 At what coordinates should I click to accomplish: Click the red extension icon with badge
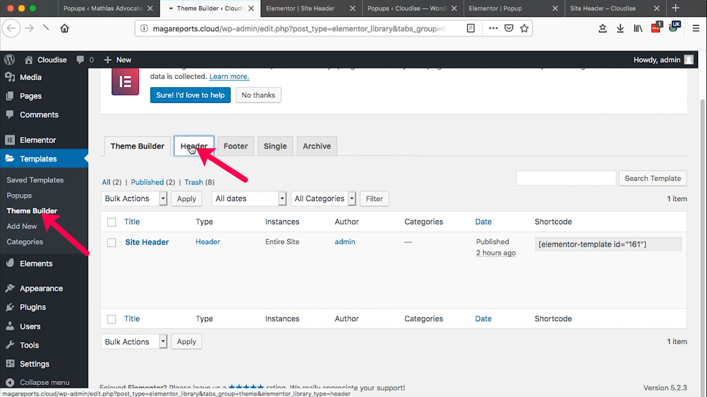[x=656, y=27]
